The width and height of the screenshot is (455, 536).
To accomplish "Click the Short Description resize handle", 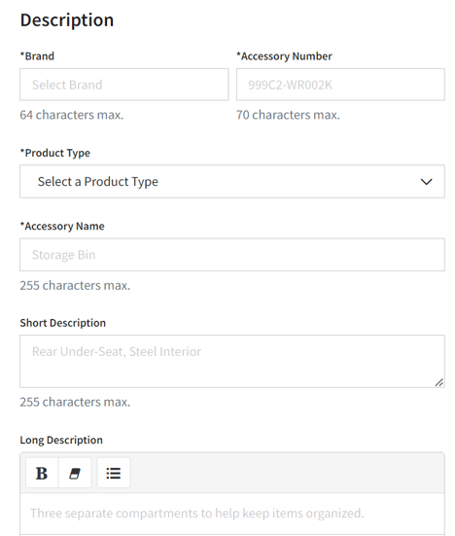I will tap(439, 382).
